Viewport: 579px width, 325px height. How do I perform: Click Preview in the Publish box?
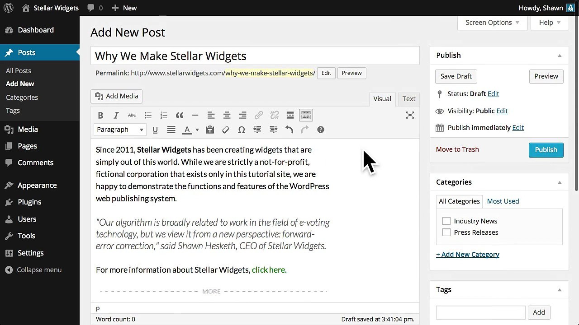pos(546,76)
